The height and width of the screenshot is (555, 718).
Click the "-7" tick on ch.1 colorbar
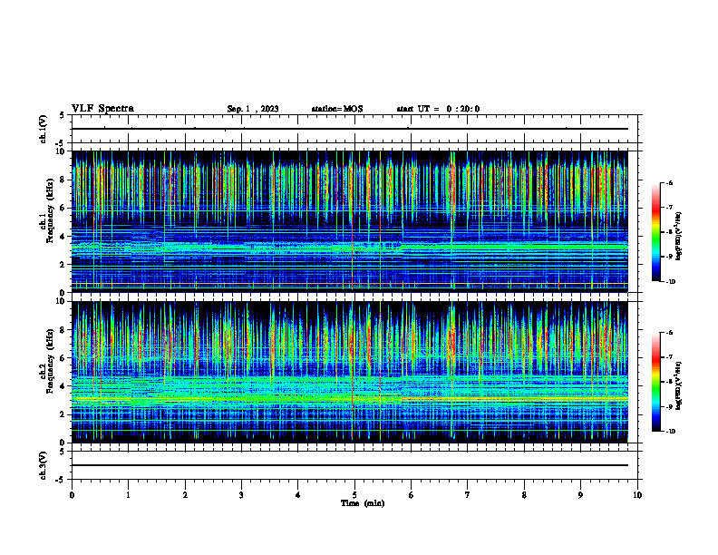(x=669, y=208)
